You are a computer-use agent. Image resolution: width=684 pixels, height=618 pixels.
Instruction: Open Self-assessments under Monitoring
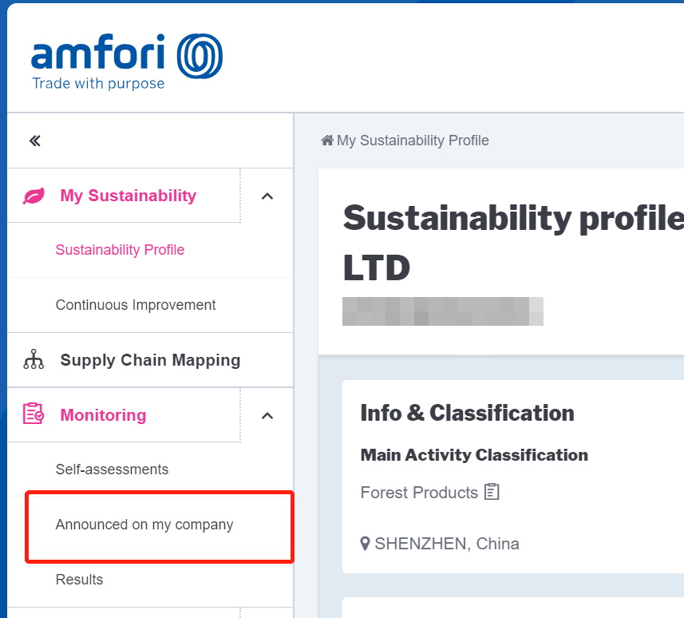(112, 469)
